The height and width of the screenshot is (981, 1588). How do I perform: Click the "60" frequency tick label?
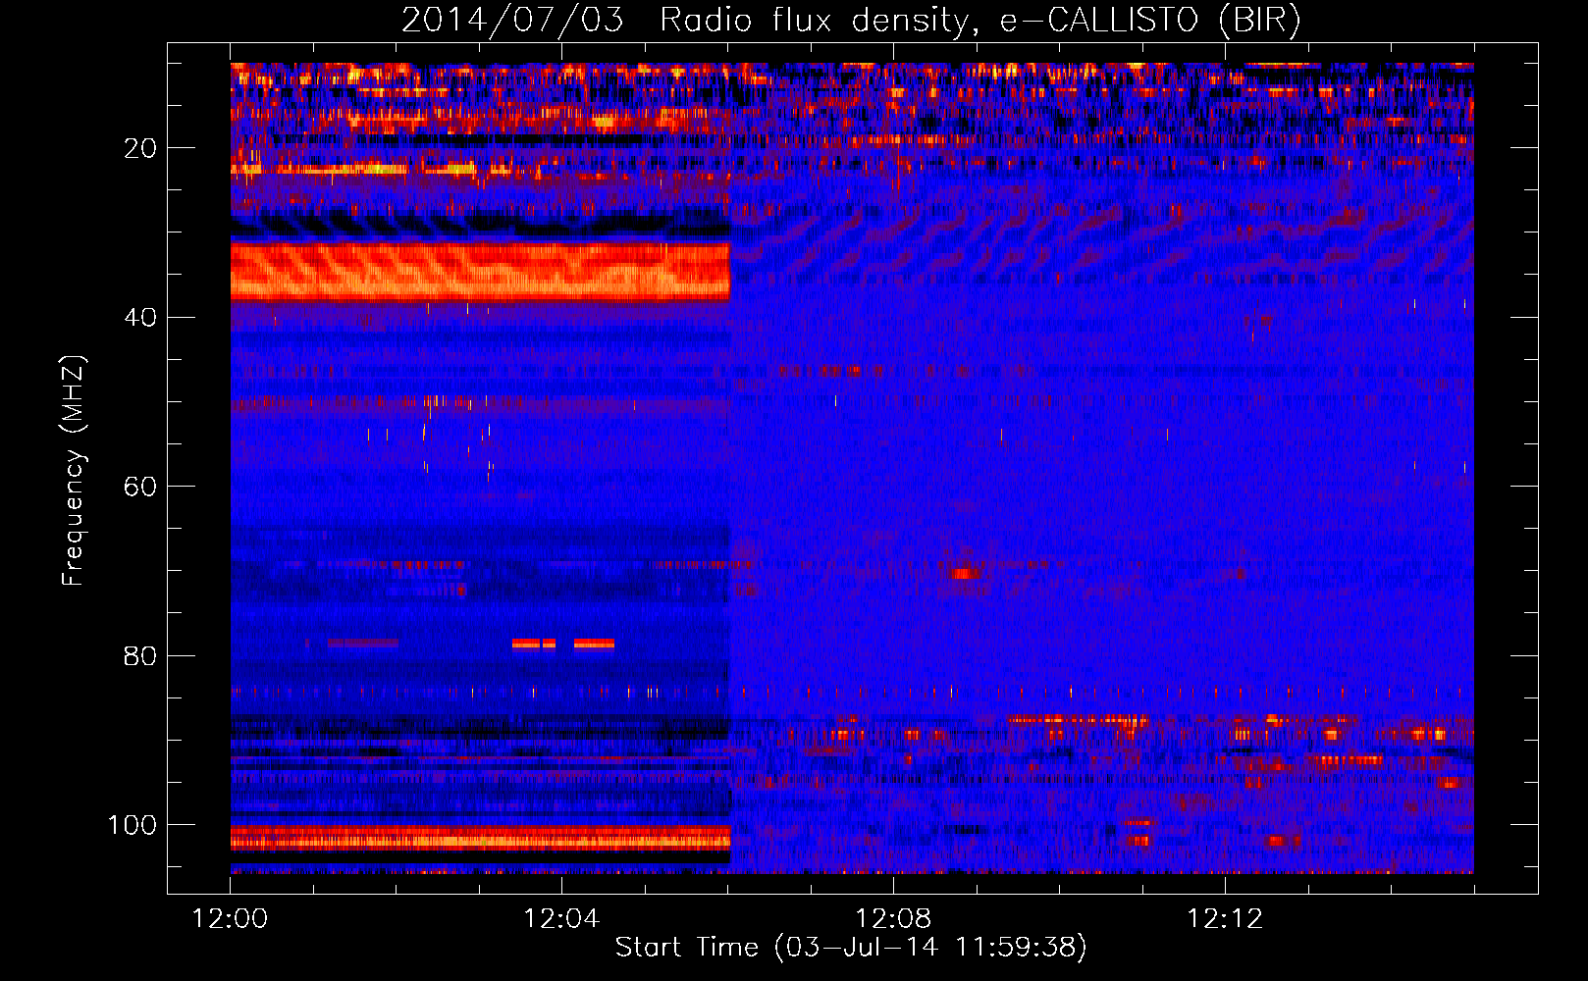pos(140,487)
